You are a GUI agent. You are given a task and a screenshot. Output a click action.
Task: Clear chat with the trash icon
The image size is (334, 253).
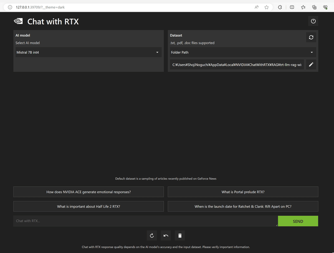pyautogui.click(x=180, y=235)
